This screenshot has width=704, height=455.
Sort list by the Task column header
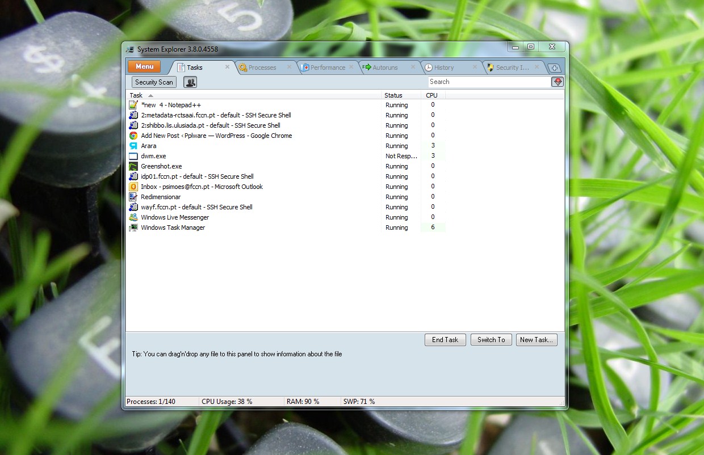(136, 95)
